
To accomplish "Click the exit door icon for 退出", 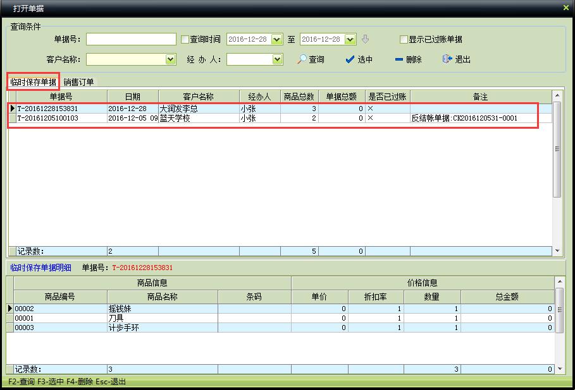I will tap(447, 59).
